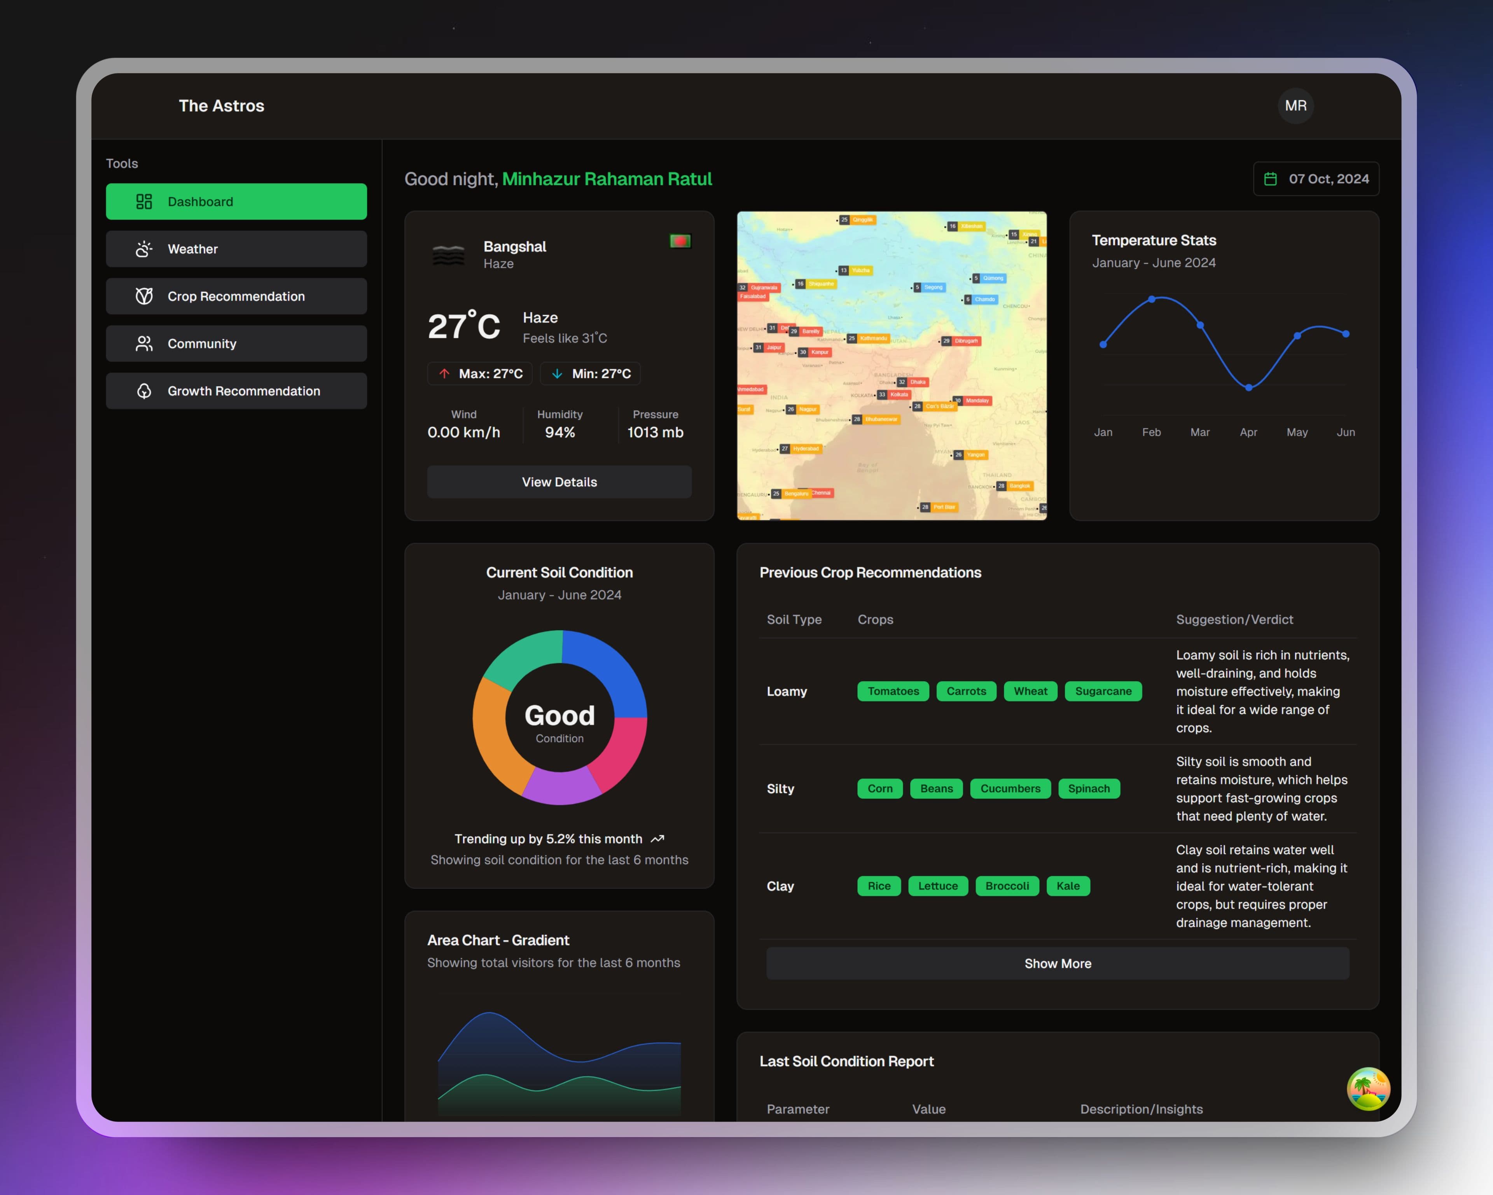Select the Community people icon

click(144, 343)
